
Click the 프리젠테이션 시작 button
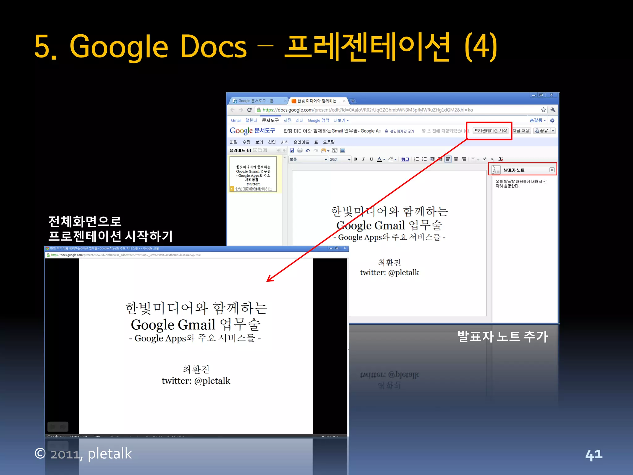coord(491,131)
